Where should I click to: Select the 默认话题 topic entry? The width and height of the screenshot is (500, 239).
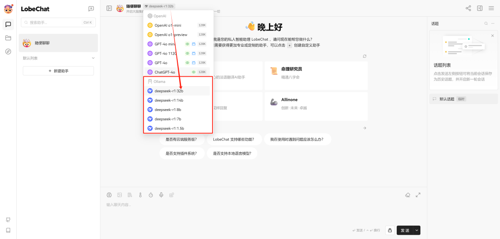point(463,99)
